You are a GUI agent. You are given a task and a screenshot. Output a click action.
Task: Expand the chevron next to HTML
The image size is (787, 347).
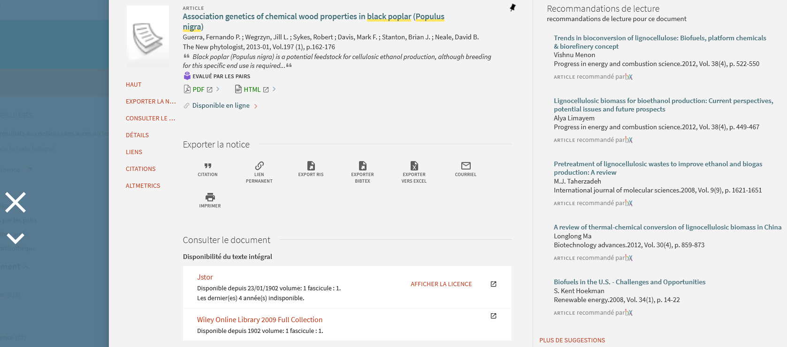pos(274,89)
